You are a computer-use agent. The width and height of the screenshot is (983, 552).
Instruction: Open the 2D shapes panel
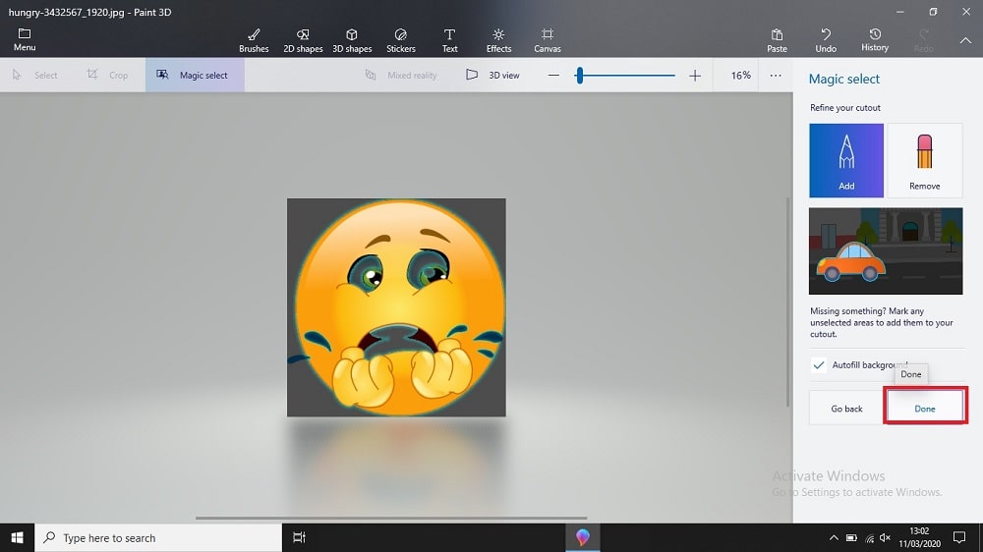pos(303,40)
